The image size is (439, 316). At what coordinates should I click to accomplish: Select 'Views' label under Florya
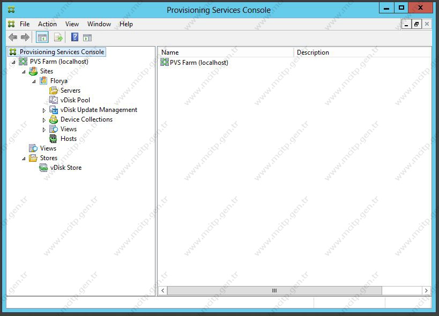pyautogui.click(x=69, y=129)
